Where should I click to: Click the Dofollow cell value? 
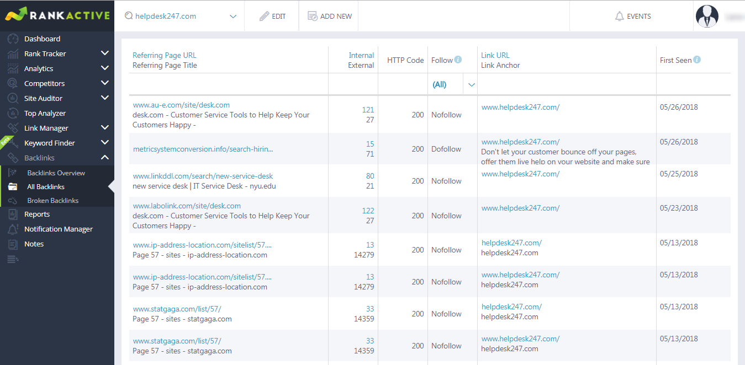(x=446, y=149)
